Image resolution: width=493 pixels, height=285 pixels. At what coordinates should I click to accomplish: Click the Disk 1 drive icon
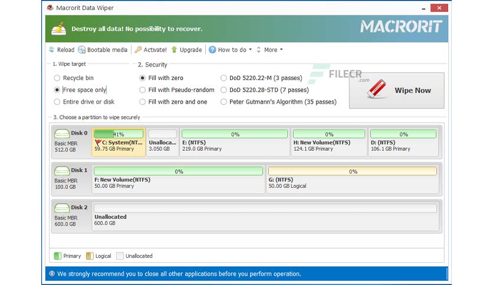62,171
